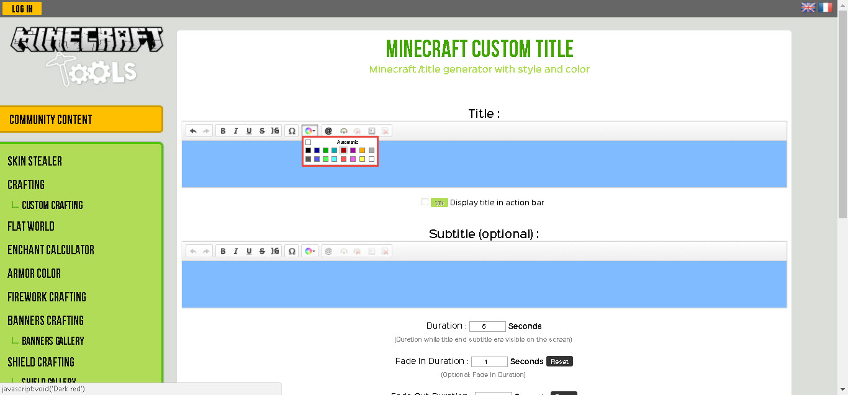This screenshot has width=848, height=395.
Task: Open the Omega special character tool in Title toolbar
Action: (x=292, y=131)
